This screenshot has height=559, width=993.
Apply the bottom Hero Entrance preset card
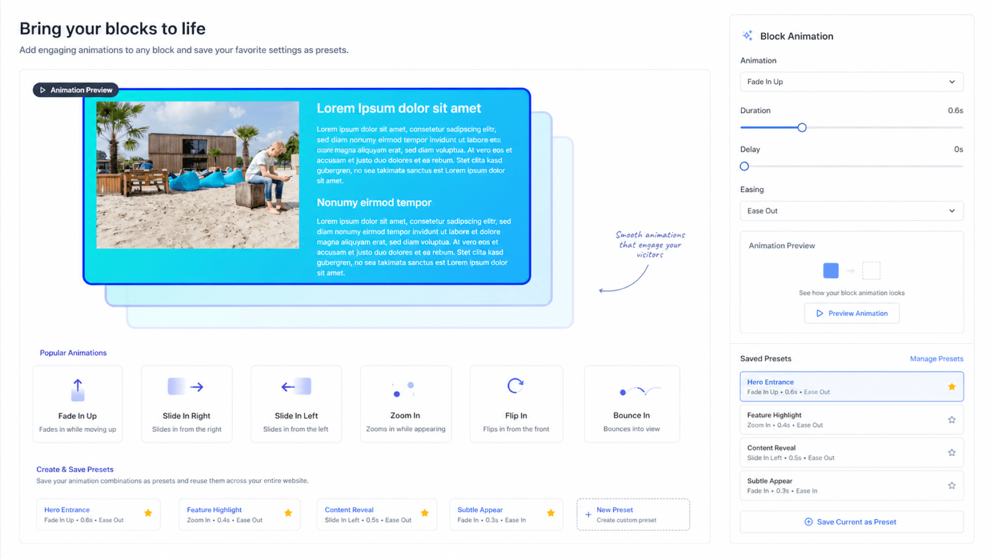[98, 515]
